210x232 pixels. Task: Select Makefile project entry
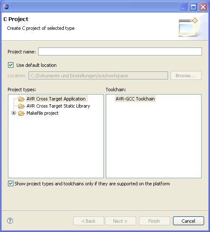[x=42, y=113]
